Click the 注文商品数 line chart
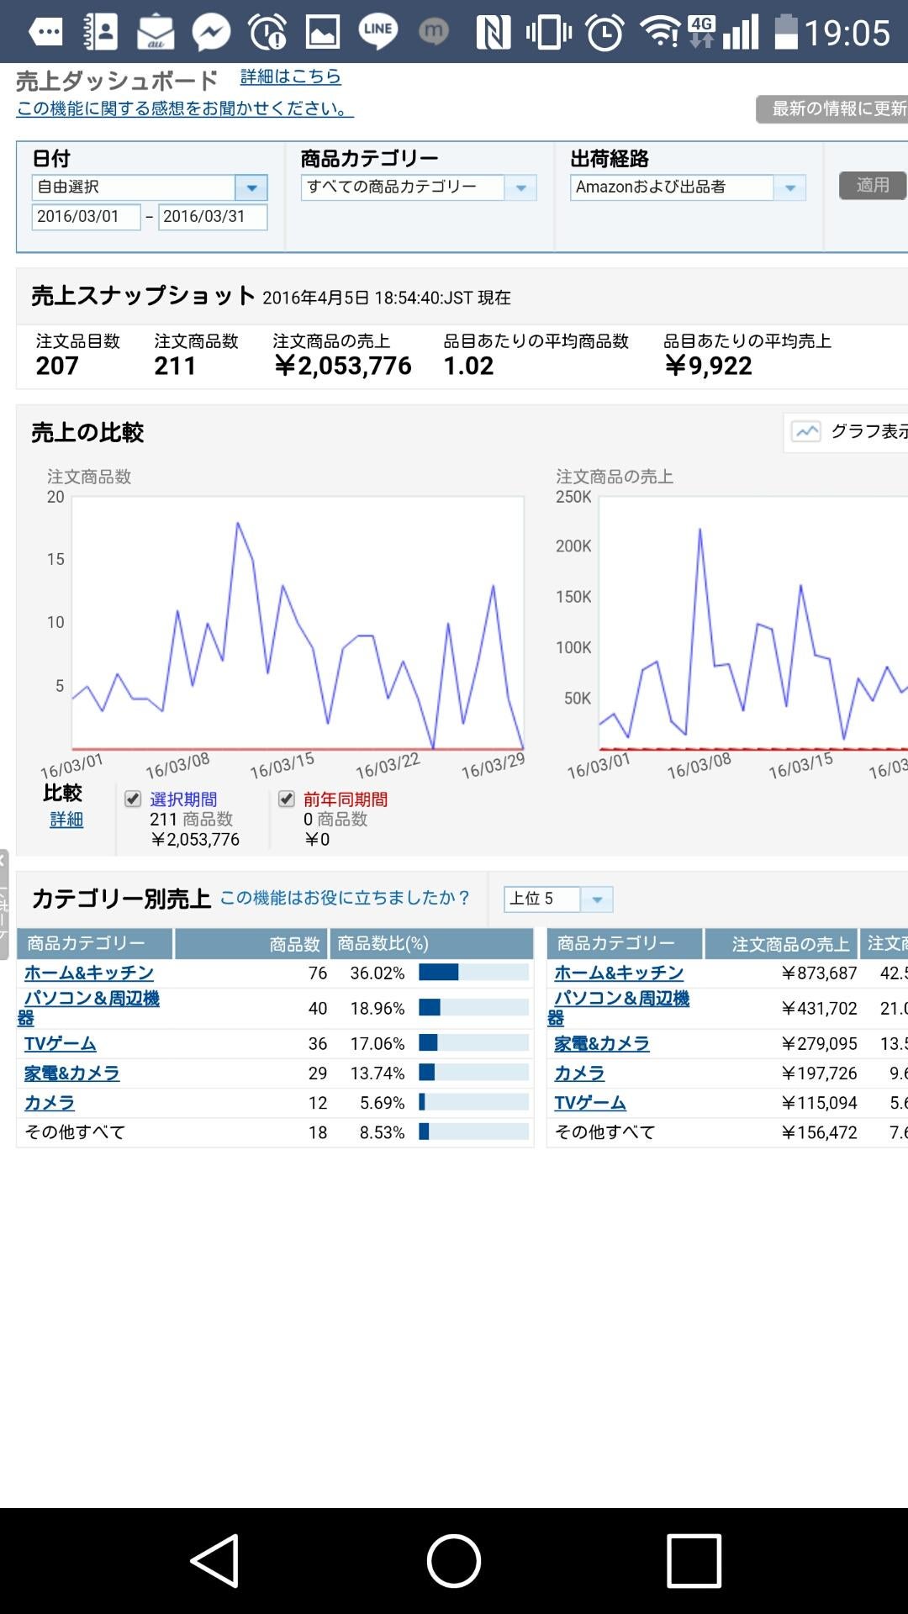The image size is (908, 1614). coord(298,623)
